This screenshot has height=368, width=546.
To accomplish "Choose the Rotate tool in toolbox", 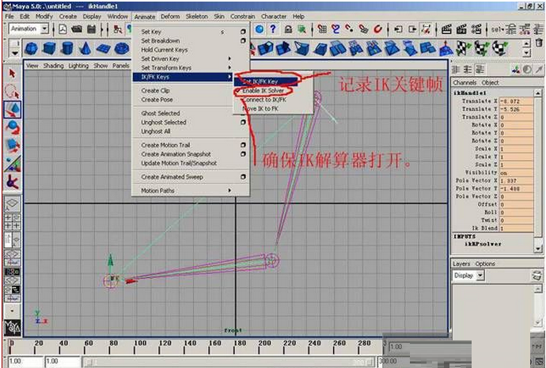I will click(x=12, y=127).
